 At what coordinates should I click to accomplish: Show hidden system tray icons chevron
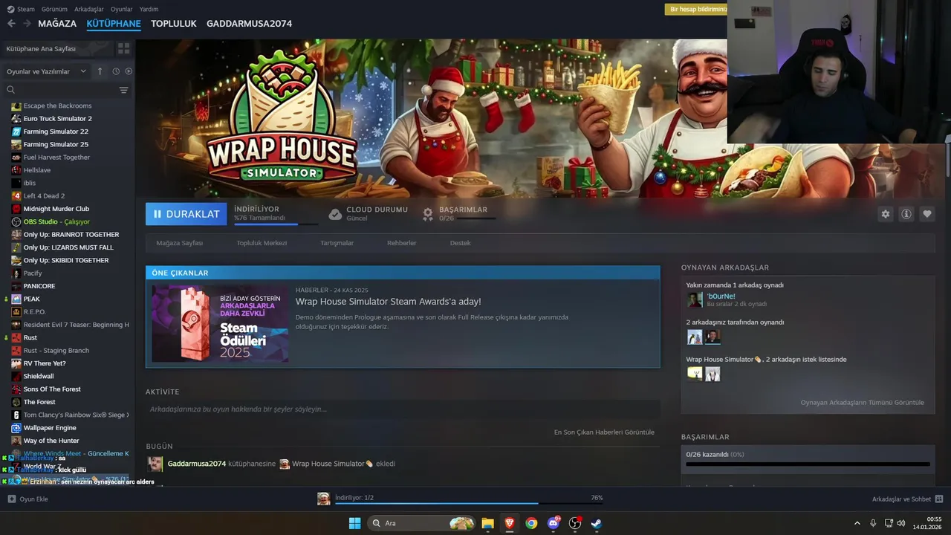point(857,523)
